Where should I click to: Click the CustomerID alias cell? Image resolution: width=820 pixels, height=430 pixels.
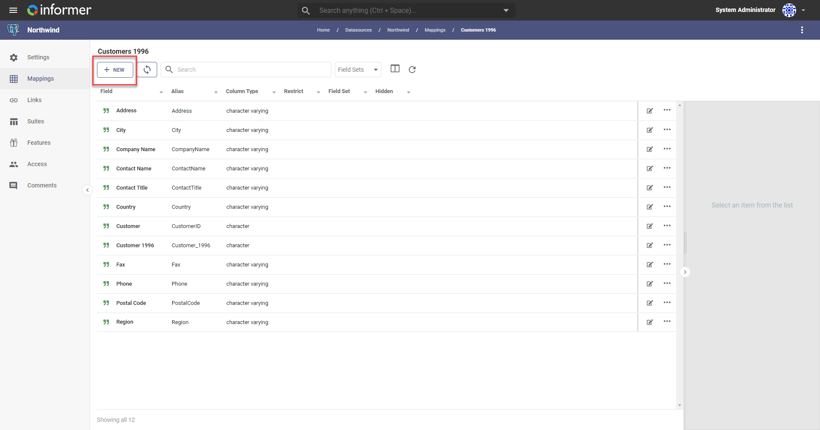coord(186,226)
